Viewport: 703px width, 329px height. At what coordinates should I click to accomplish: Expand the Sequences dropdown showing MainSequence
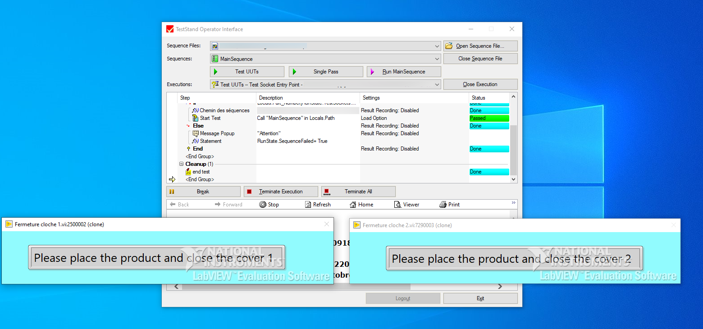(x=437, y=59)
